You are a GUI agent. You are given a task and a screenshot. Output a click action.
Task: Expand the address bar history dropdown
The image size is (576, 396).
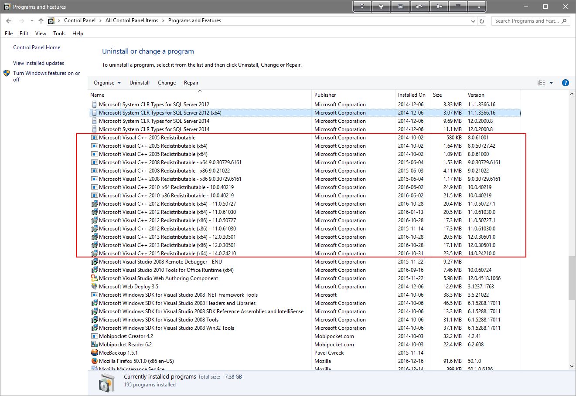pyautogui.click(x=474, y=21)
